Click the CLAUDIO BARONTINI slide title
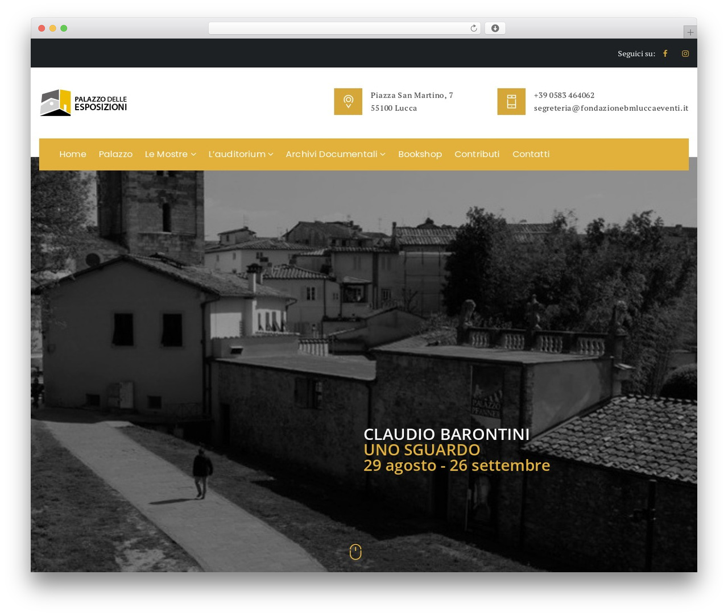The image size is (728, 616). (x=446, y=434)
